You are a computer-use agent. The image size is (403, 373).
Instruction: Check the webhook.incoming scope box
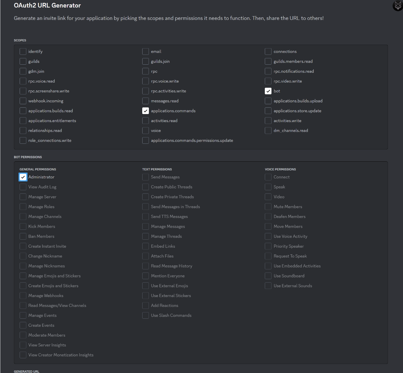click(23, 101)
